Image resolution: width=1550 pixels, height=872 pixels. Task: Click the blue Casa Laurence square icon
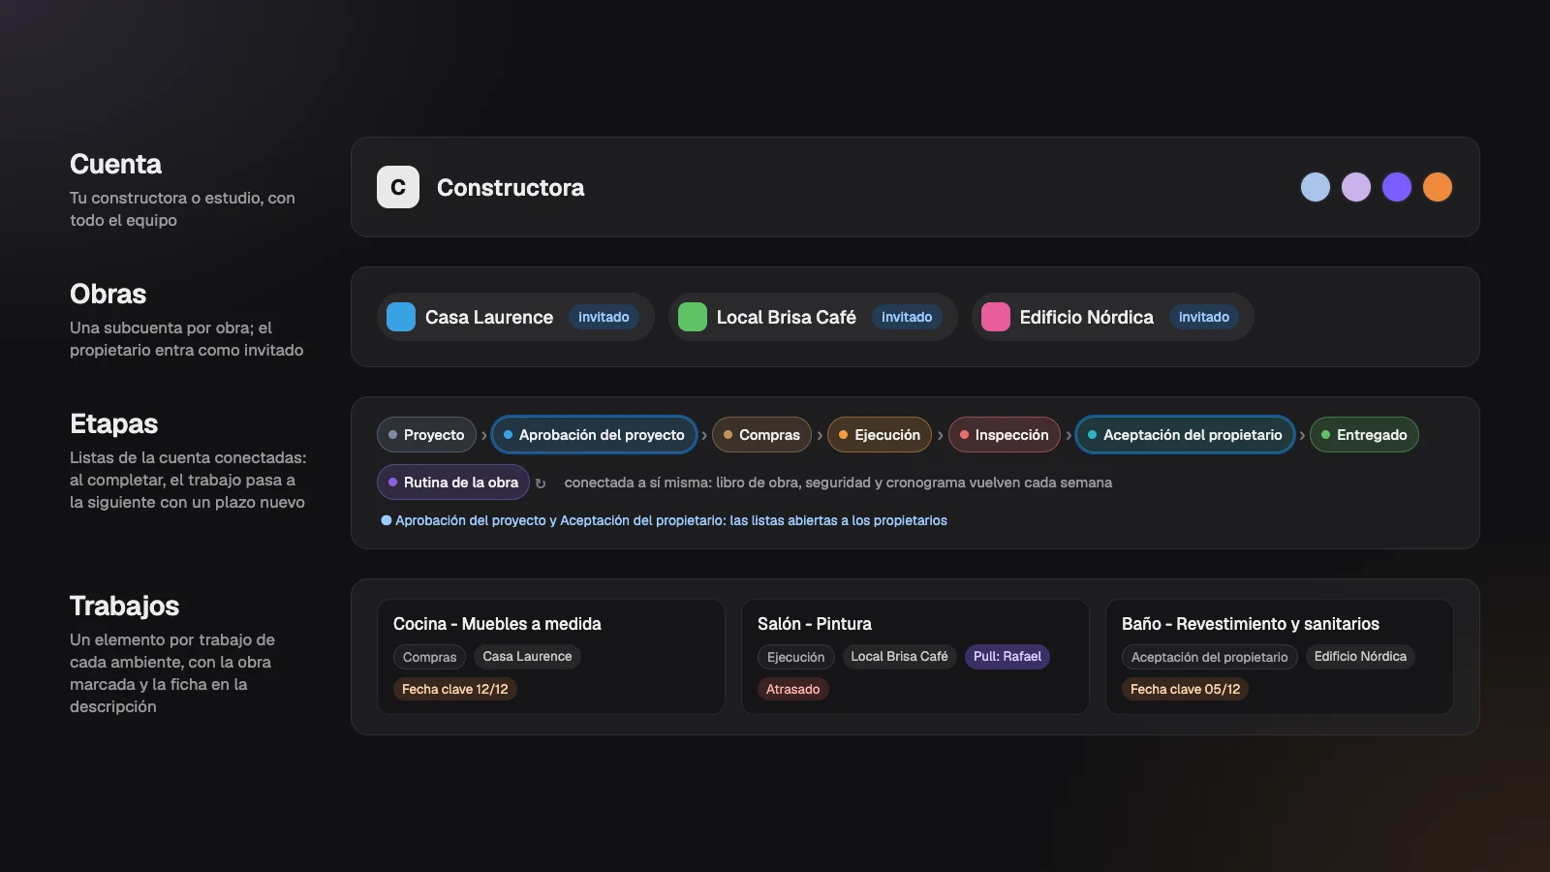[401, 317]
